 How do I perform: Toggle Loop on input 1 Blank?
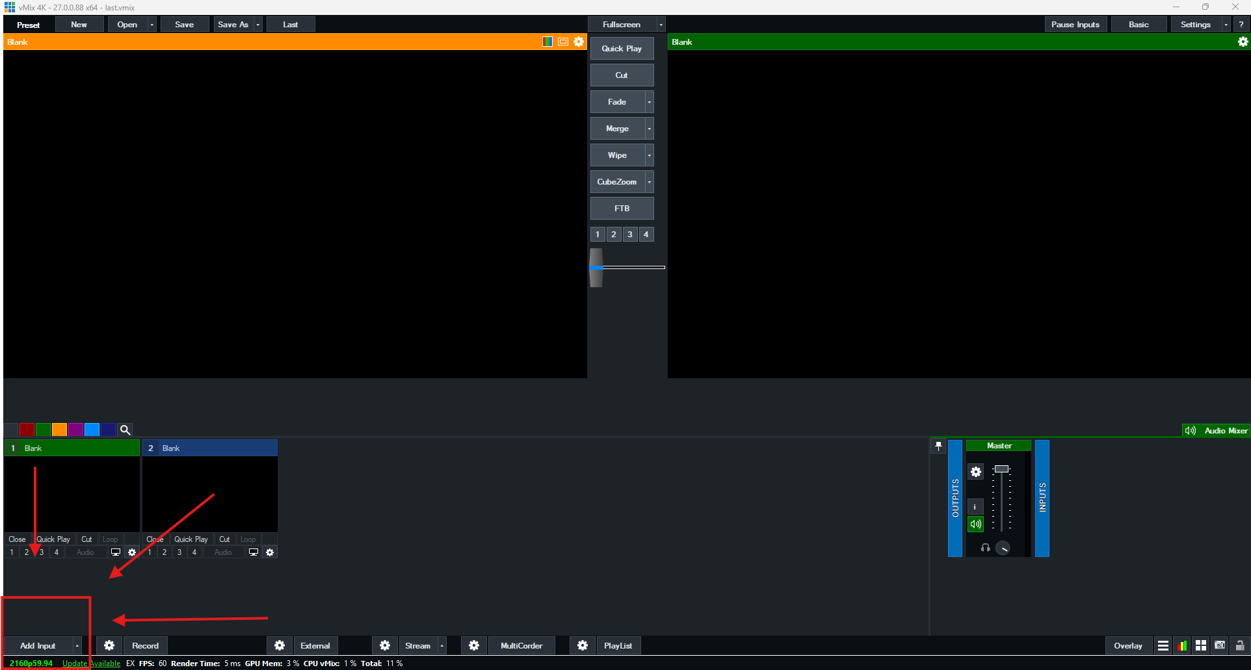pyautogui.click(x=110, y=539)
